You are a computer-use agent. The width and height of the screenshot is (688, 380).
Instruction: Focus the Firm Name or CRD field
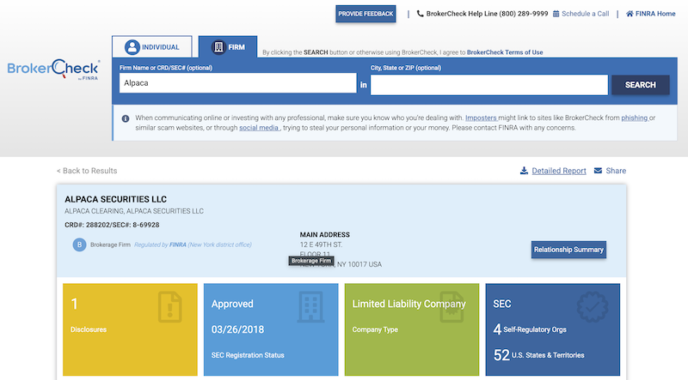click(x=238, y=83)
